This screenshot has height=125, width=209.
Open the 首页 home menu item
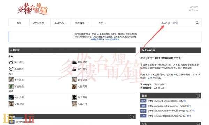(19, 23)
